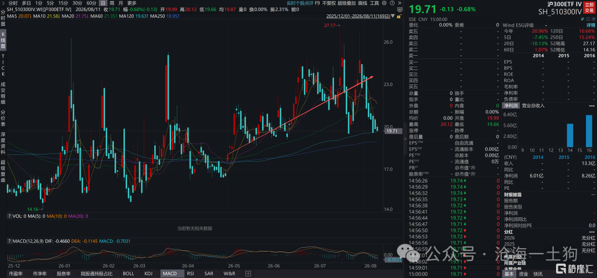Select the 5分 minute interval
Screen dimensions: 597x278
[x=50, y=3]
